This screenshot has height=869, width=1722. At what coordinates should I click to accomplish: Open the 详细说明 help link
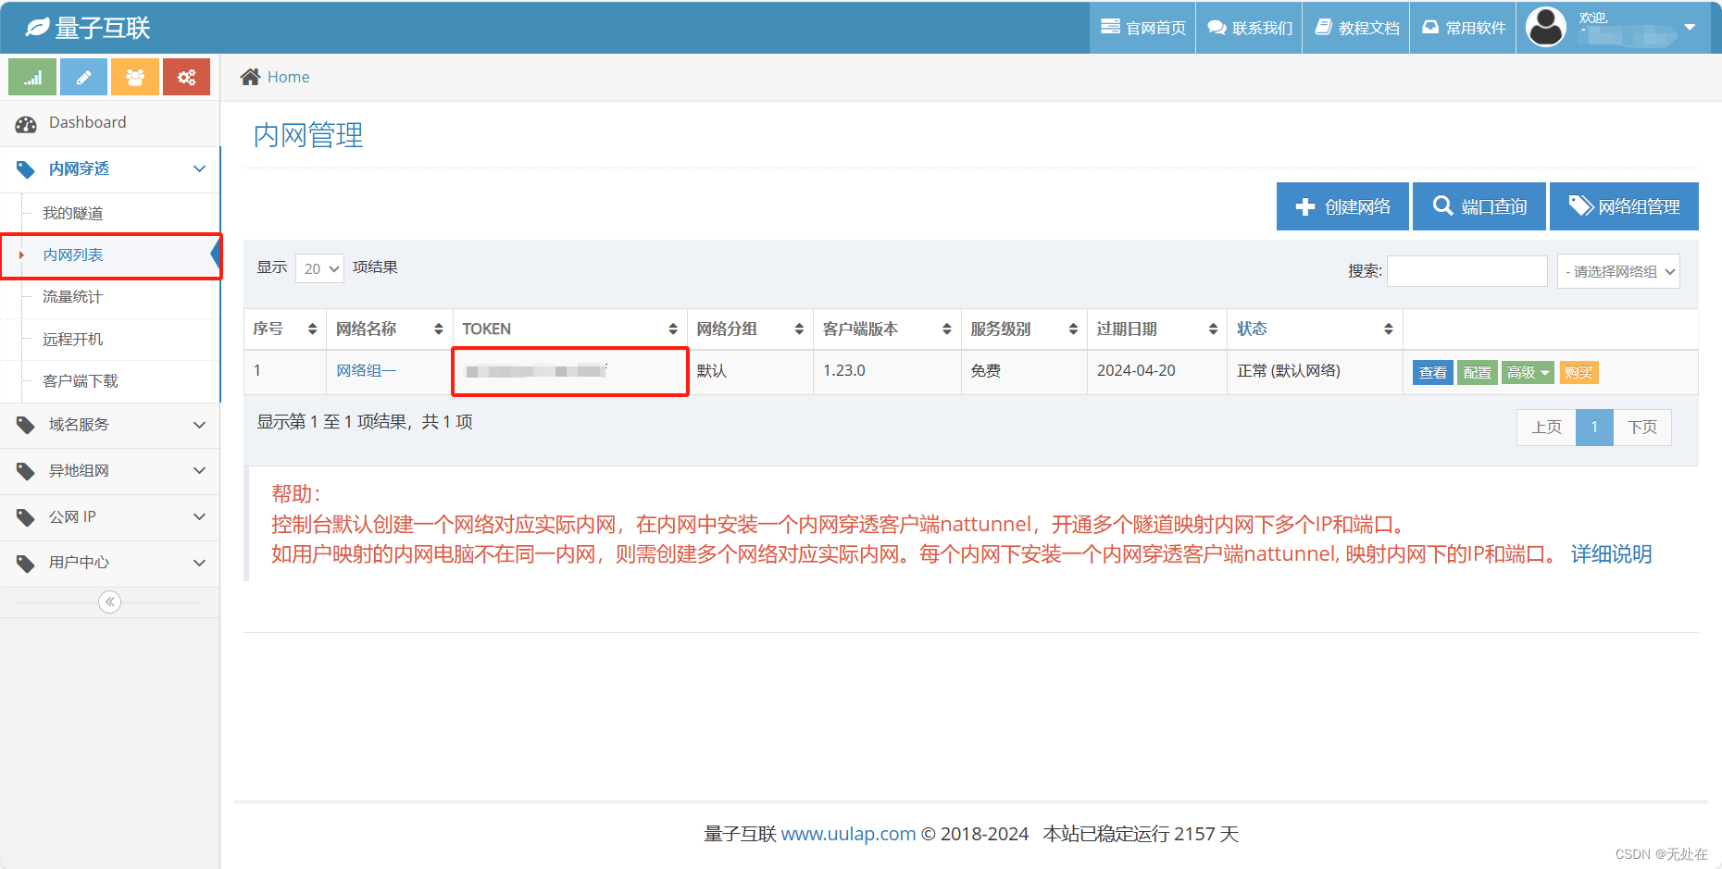pyautogui.click(x=1611, y=554)
